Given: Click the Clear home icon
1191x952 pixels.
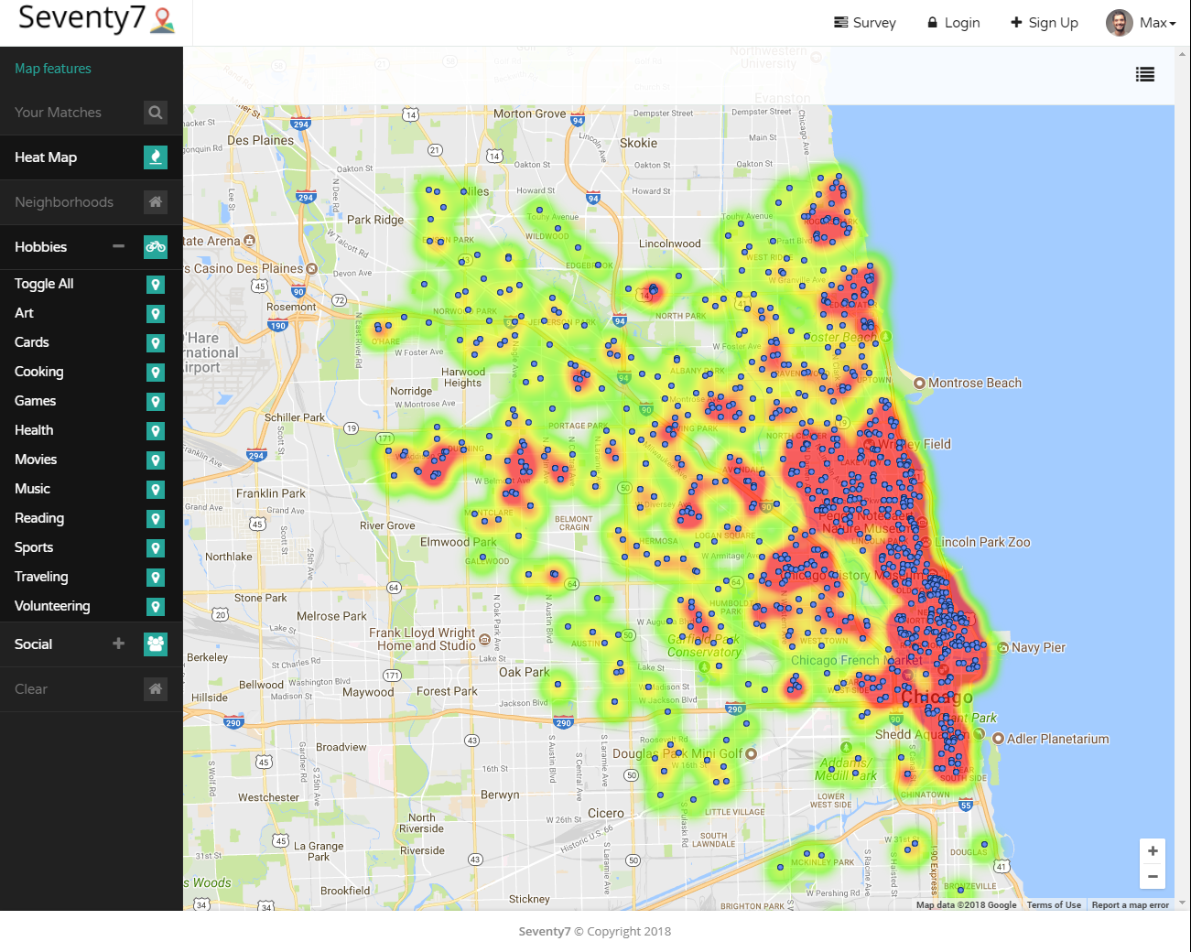Looking at the screenshot, I should (x=156, y=689).
